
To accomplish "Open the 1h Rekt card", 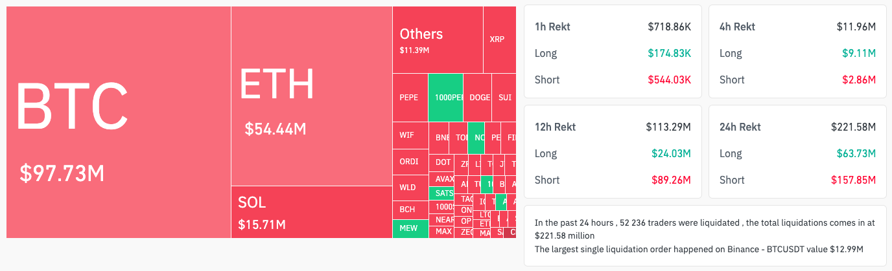I will [613, 53].
